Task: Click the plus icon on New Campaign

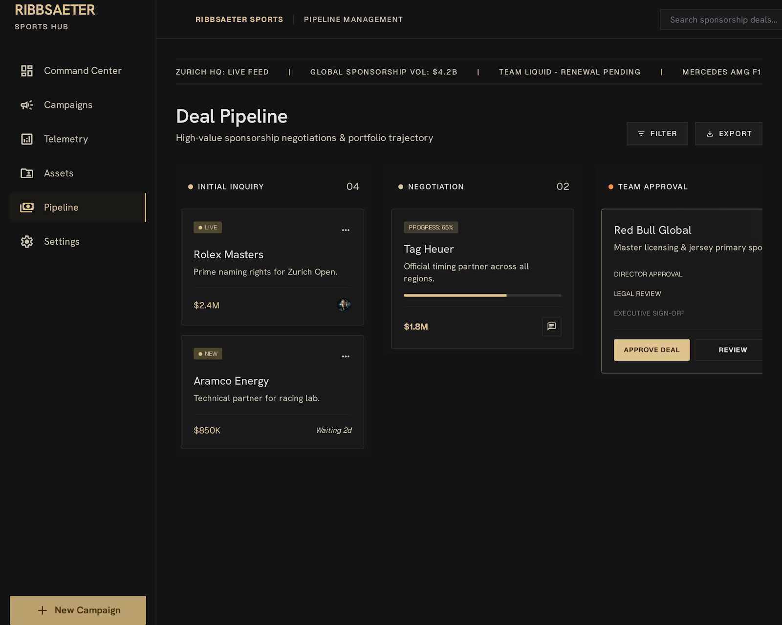Action: coord(43,610)
